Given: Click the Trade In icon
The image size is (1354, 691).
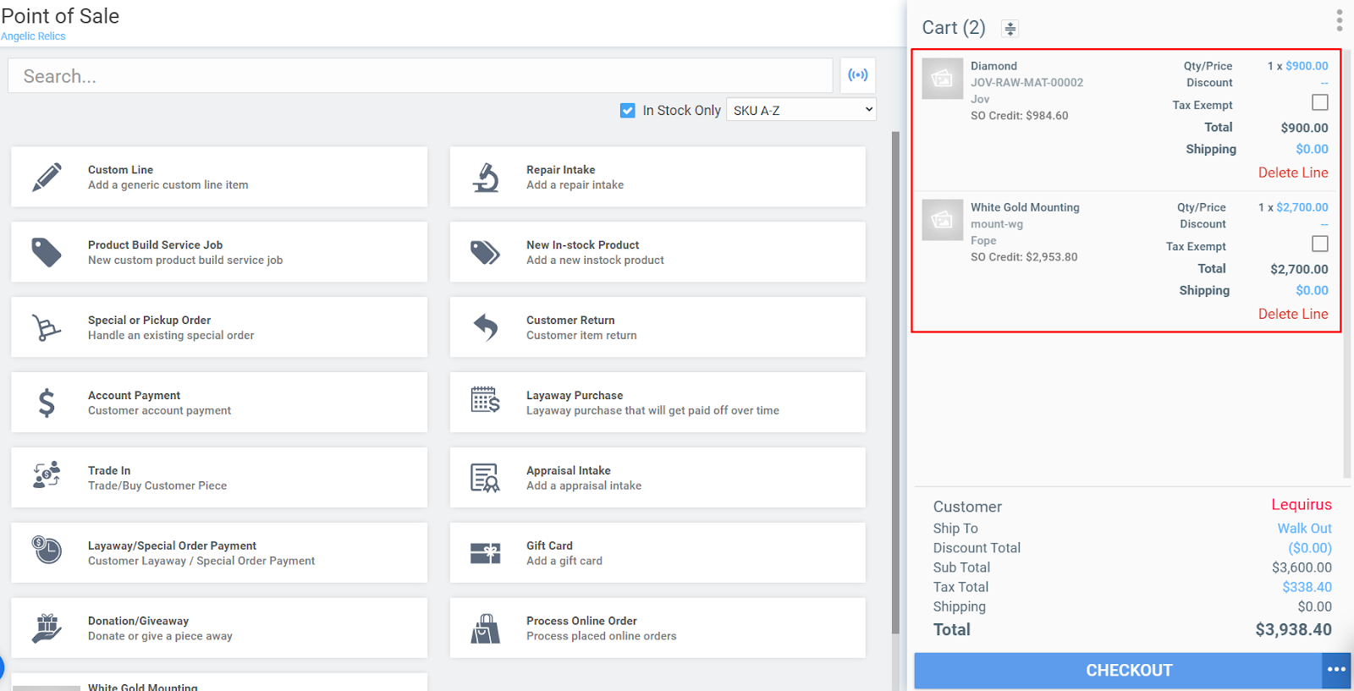Looking at the screenshot, I should tap(47, 474).
